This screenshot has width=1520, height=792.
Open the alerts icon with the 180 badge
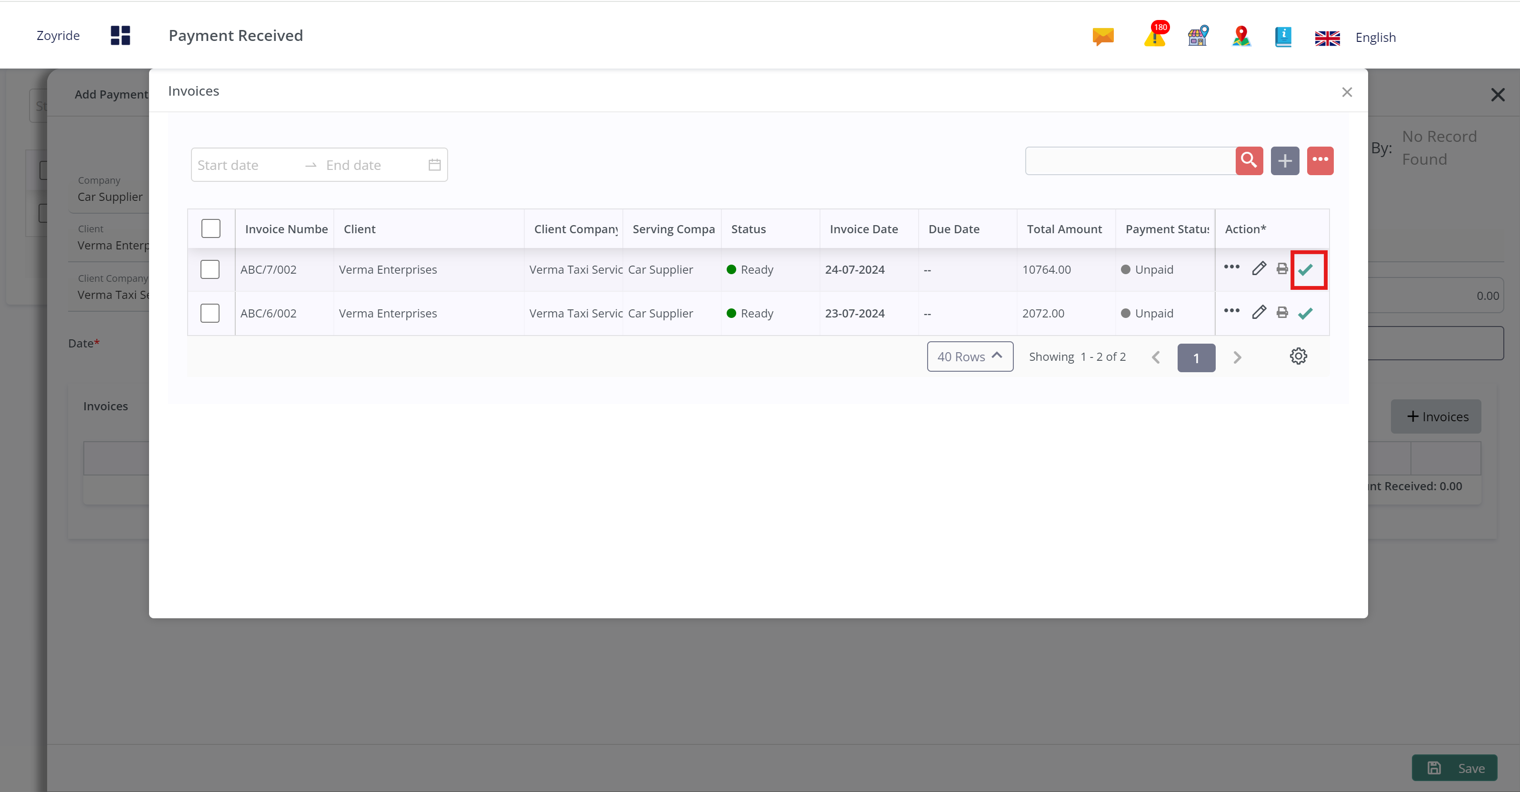pyautogui.click(x=1155, y=37)
